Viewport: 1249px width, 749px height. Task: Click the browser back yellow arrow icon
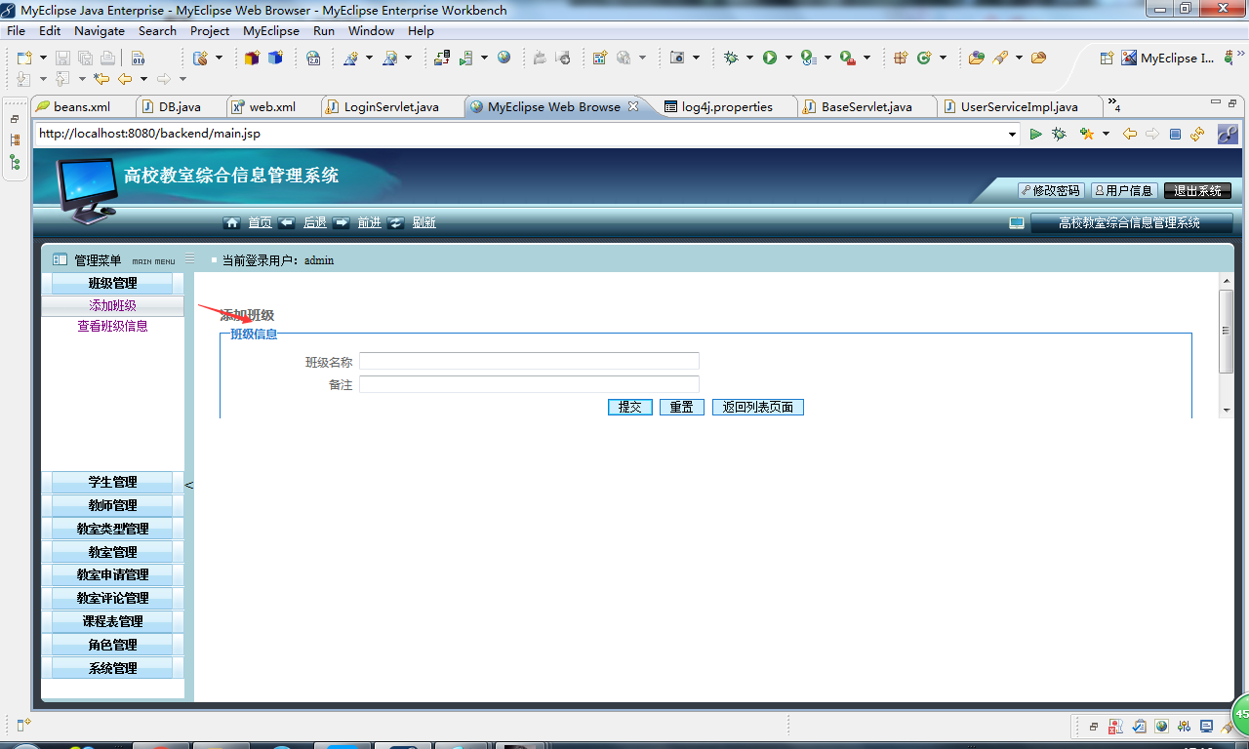point(1130,134)
